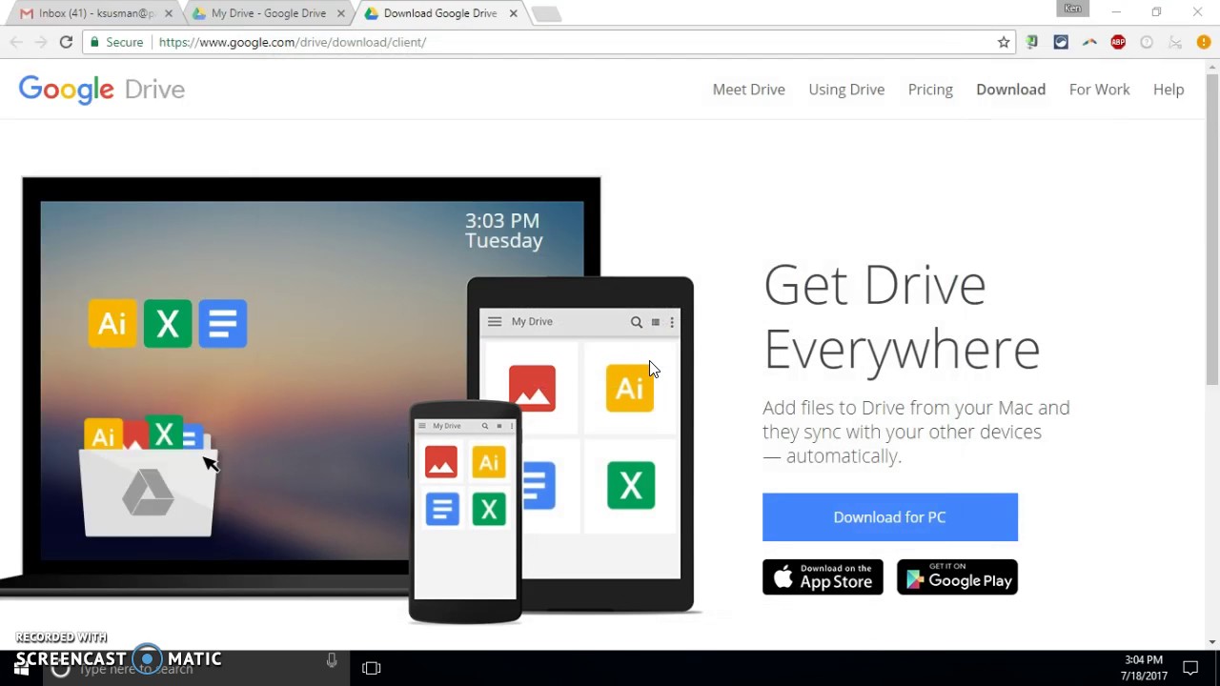Open the Pricing navigation link
This screenshot has height=686, width=1220.
point(930,90)
